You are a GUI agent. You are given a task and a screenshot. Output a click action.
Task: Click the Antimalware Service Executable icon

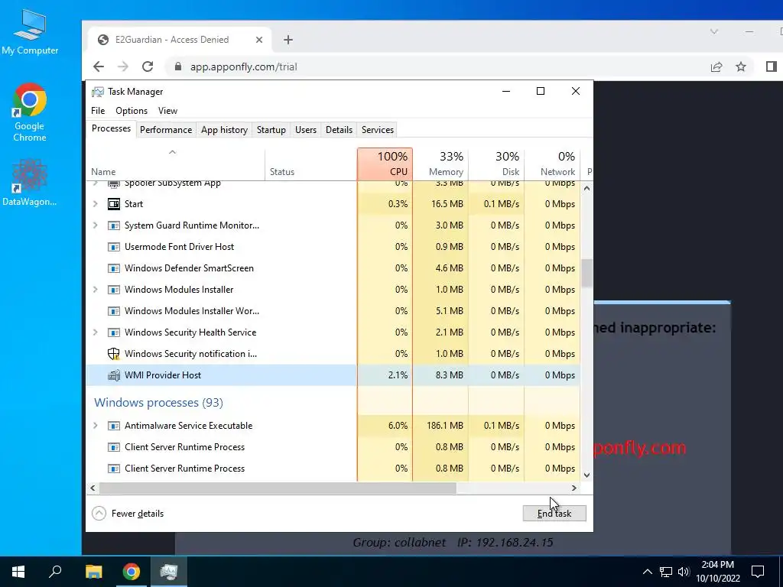[114, 426]
